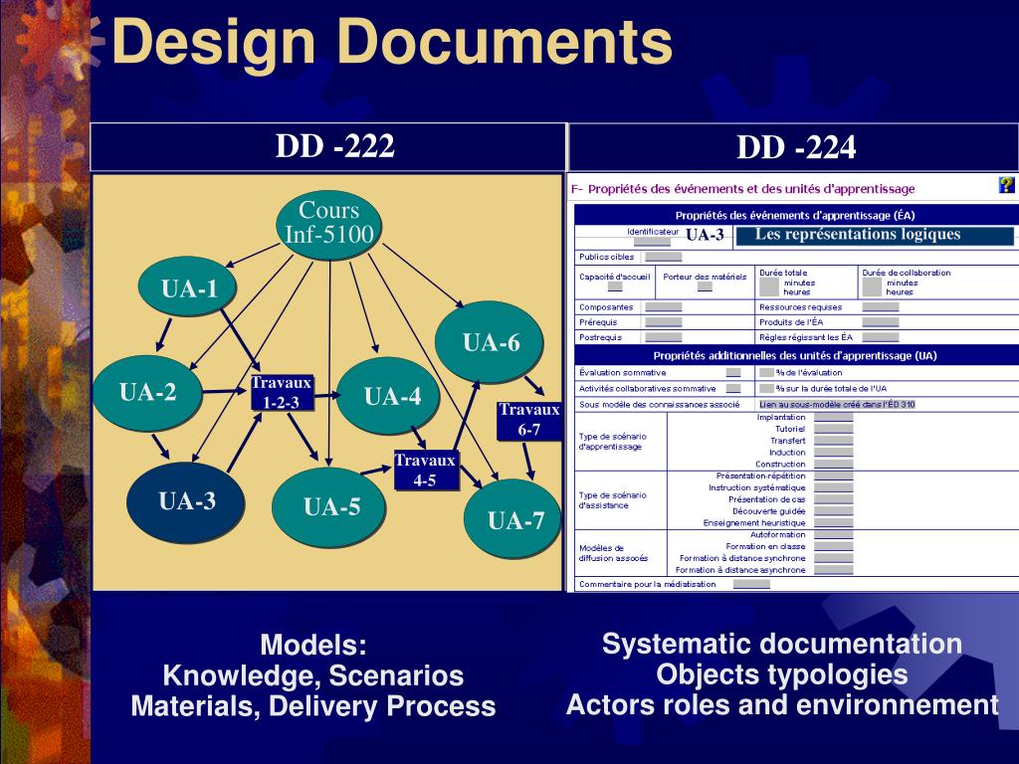Click the Présentation de cas field
The width and height of the screenshot is (1019, 764).
(834, 499)
